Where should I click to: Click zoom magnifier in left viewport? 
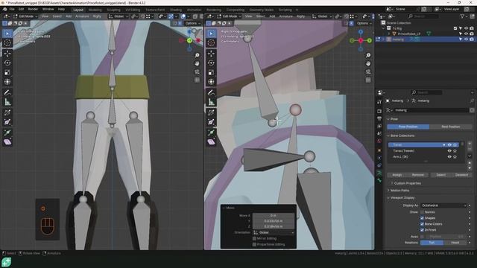[197, 55]
